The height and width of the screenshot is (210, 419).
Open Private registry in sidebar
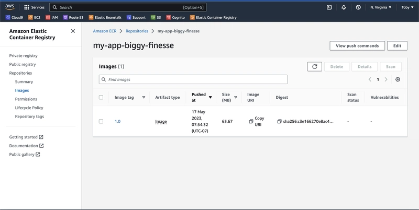point(23,56)
